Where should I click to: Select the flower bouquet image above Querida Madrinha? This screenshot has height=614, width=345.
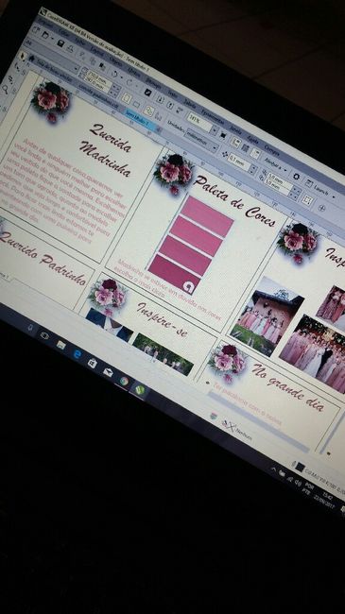pos(52,101)
